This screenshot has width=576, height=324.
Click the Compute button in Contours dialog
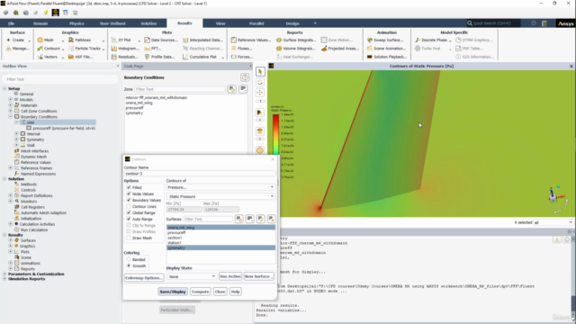coord(200,292)
